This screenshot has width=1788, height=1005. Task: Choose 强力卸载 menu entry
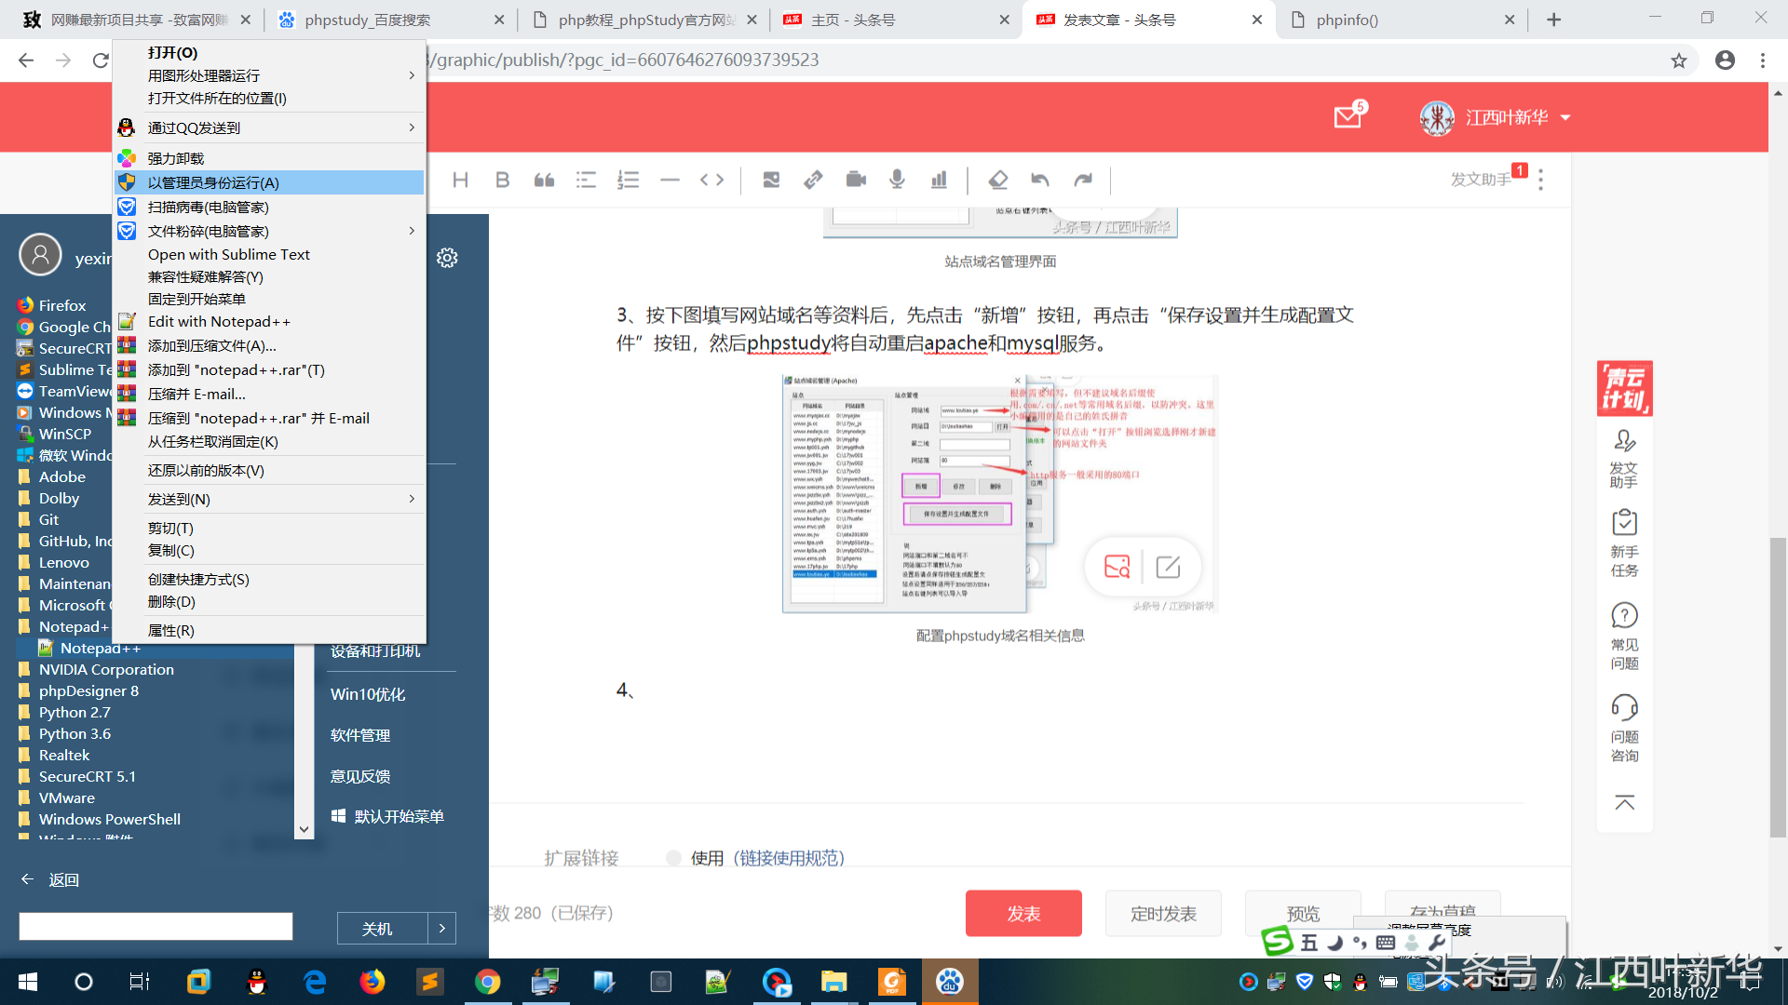268,158
